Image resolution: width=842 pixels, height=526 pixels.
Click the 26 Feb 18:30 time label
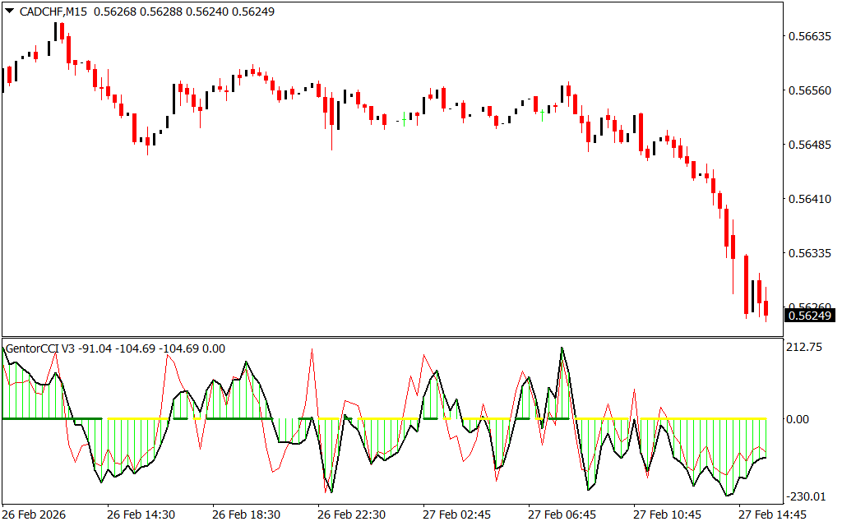point(246,514)
